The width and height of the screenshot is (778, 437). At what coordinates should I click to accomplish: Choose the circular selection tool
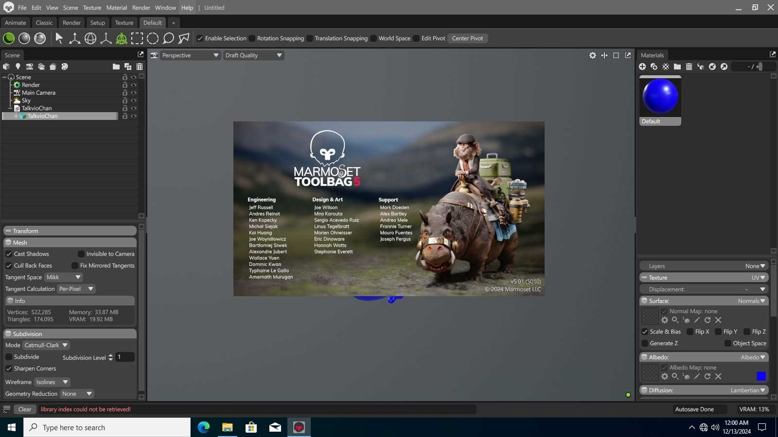tap(153, 38)
